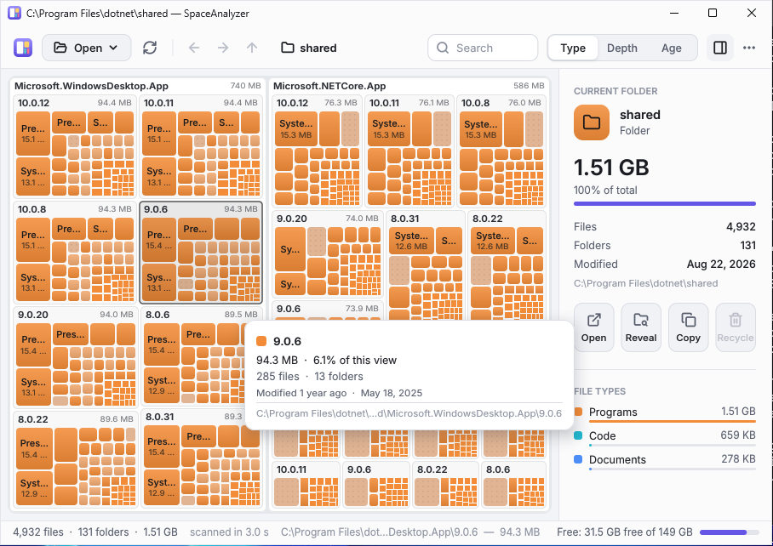Click the Open button in details panel
The height and width of the screenshot is (546, 773).
coord(593,327)
